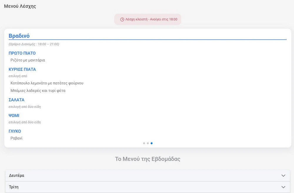Click the ΣΑΛΑΤΑ section heading

pyautogui.click(x=16, y=100)
